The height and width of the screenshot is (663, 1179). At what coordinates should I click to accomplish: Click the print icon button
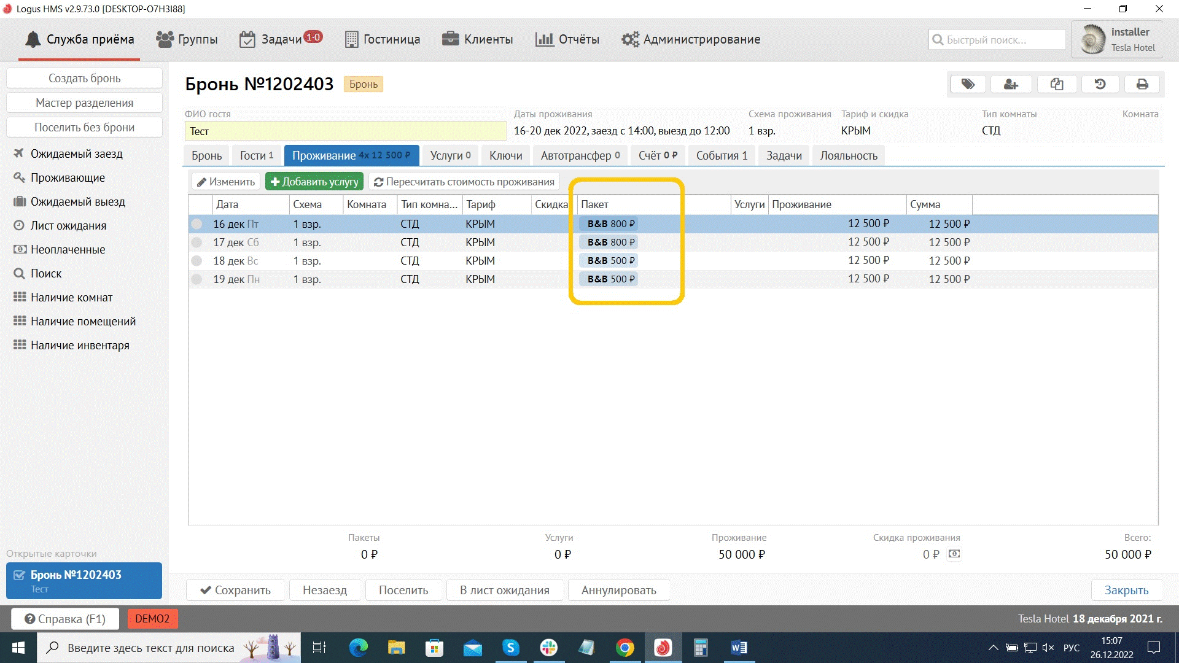(1142, 84)
